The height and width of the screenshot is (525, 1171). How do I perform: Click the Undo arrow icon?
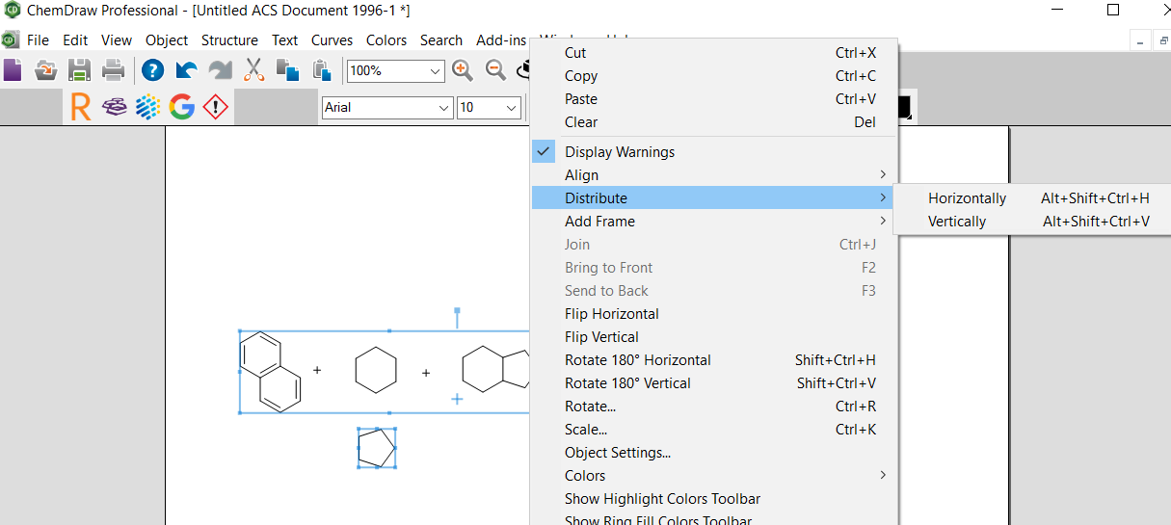pyautogui.click(x=186, y=70)
